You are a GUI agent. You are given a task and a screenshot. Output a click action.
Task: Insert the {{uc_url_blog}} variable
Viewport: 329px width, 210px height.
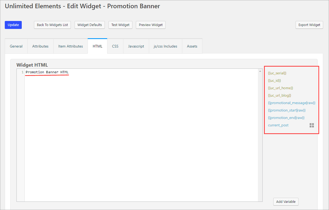point(280,95)
